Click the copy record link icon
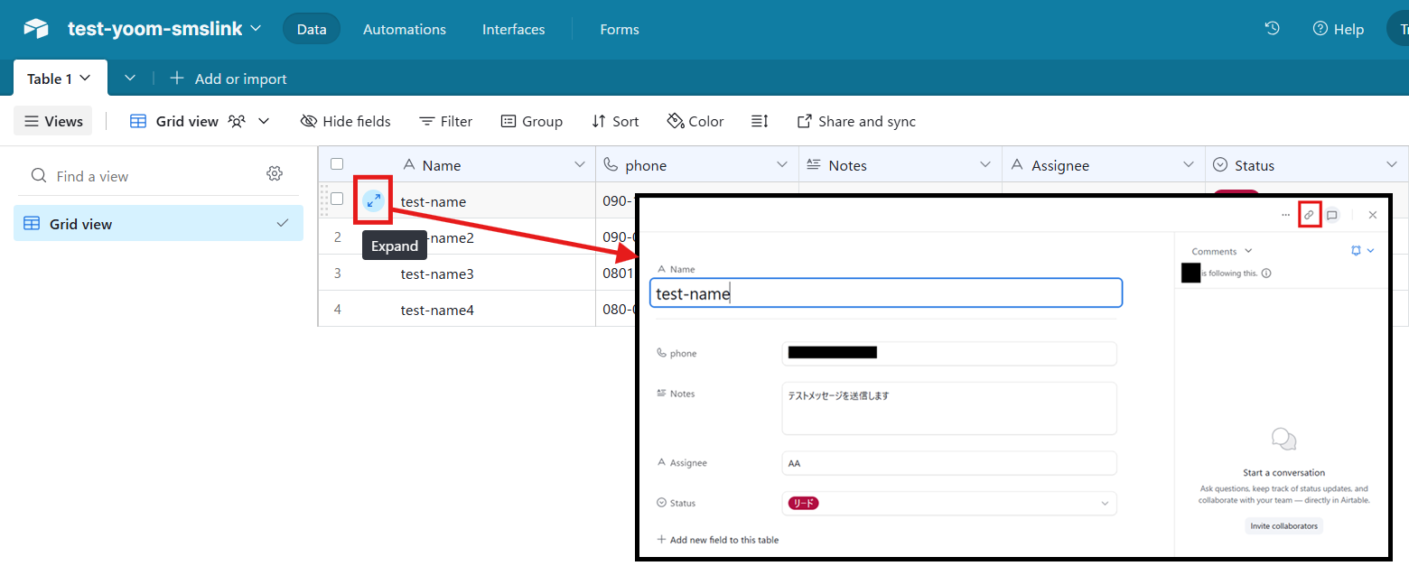Viewport: 1409px width, 566px height. [1309, 215]
